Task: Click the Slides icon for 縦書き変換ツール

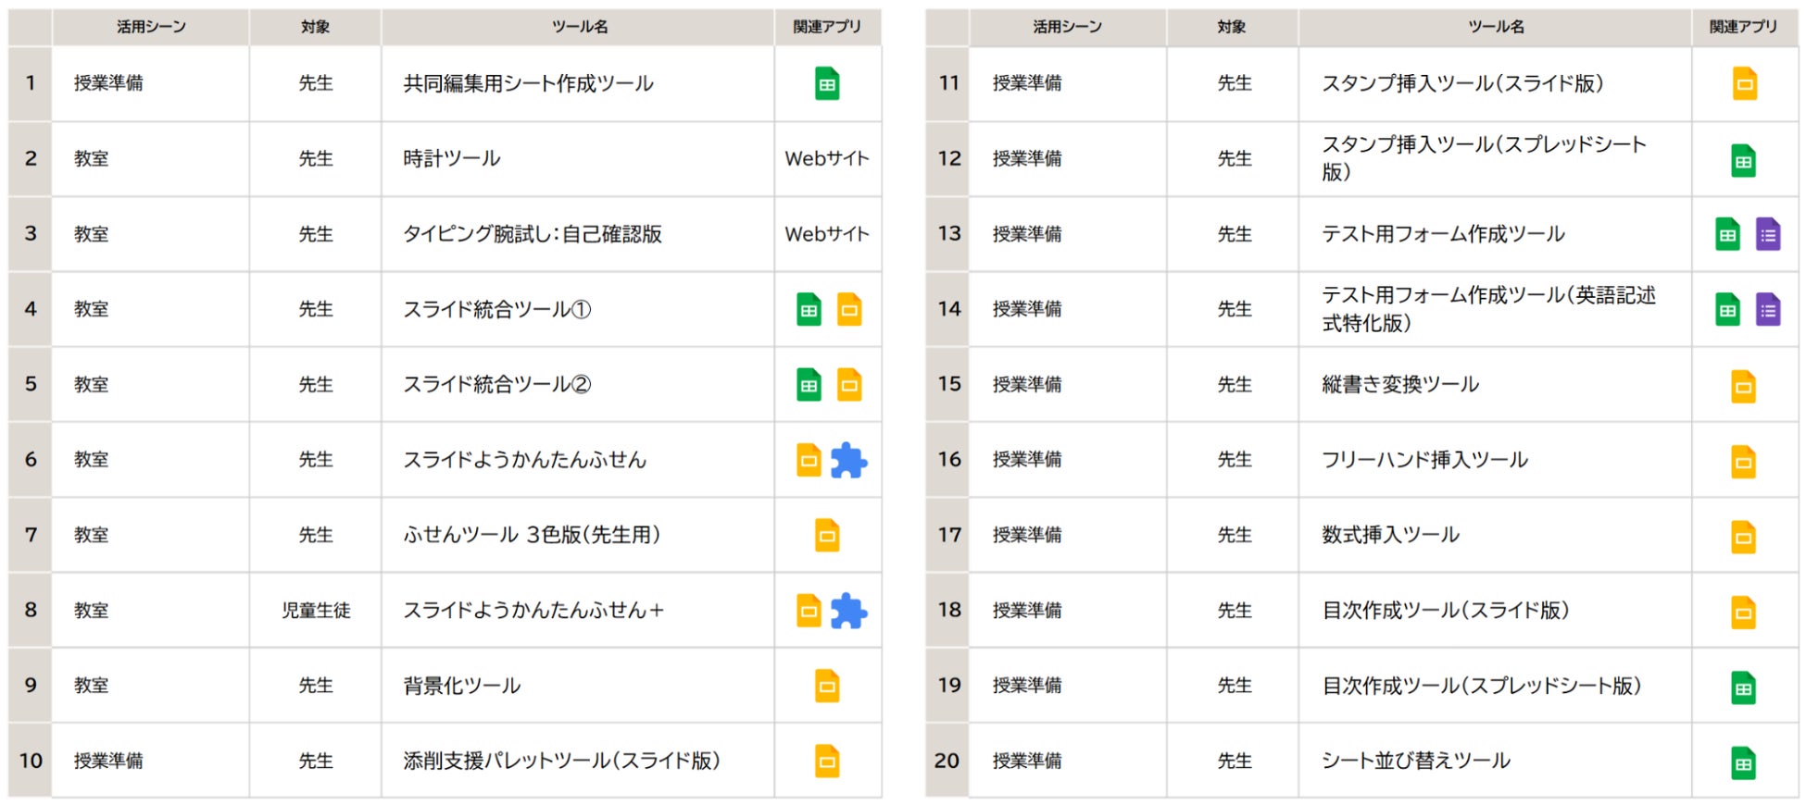Action: click(x=1744, y=386)
